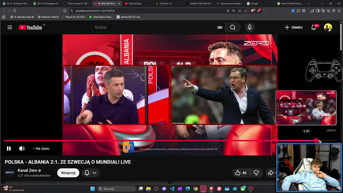Open OjciecTrapcio Stream bookmark

click(x=101, y=17)
